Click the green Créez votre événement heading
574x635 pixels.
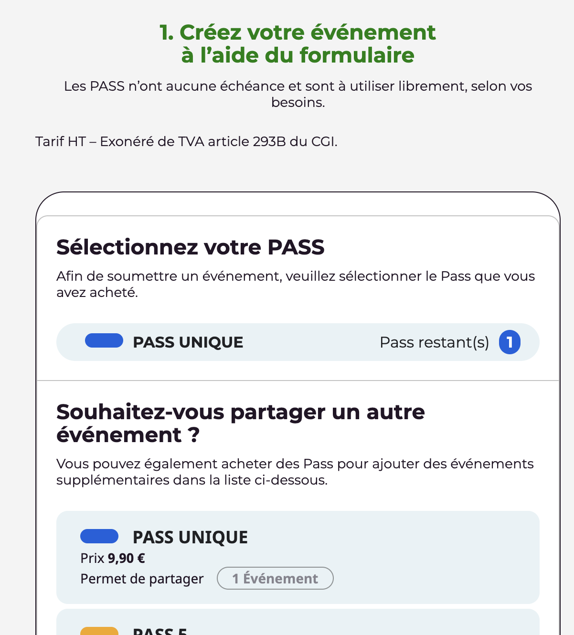coord(298,43)
